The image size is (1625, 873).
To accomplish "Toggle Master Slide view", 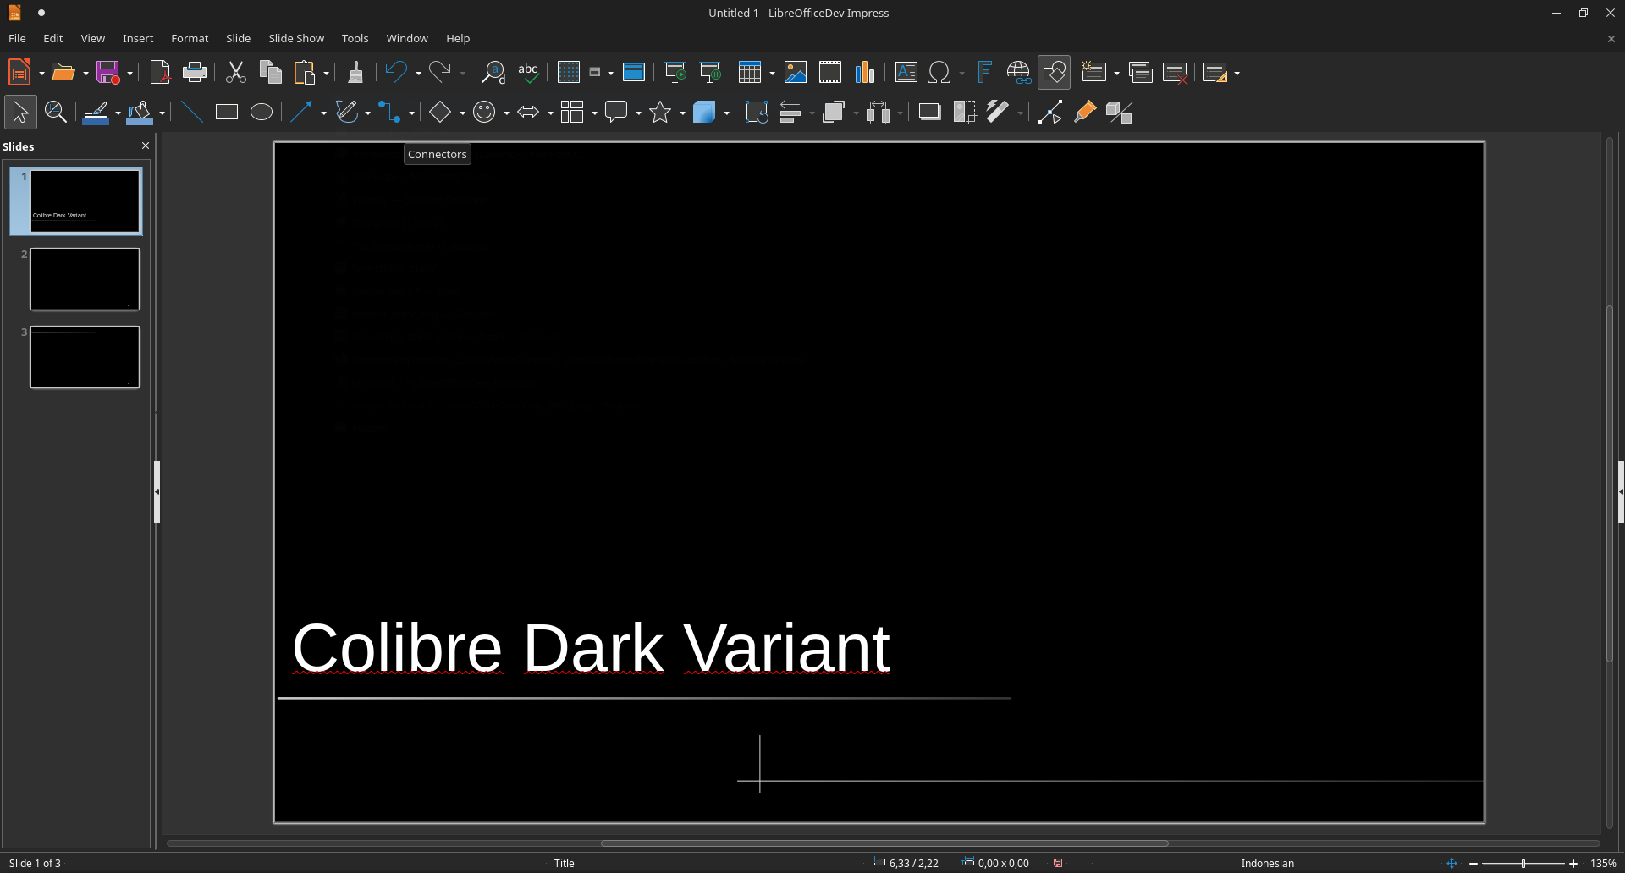I will coord(634,73).
